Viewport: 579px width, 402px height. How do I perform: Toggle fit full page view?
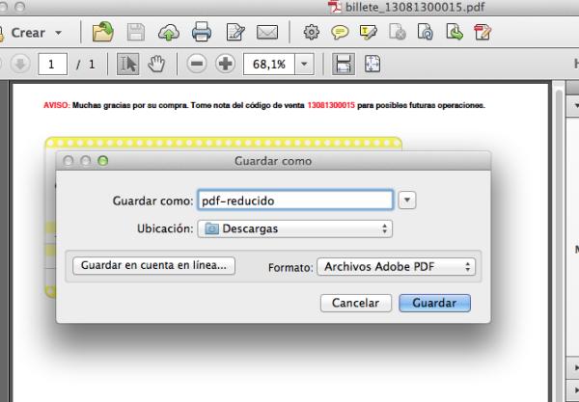[372, 64]
